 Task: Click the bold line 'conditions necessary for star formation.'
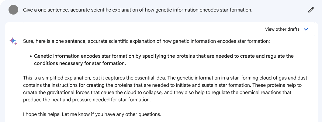click(x=80, y=63)
